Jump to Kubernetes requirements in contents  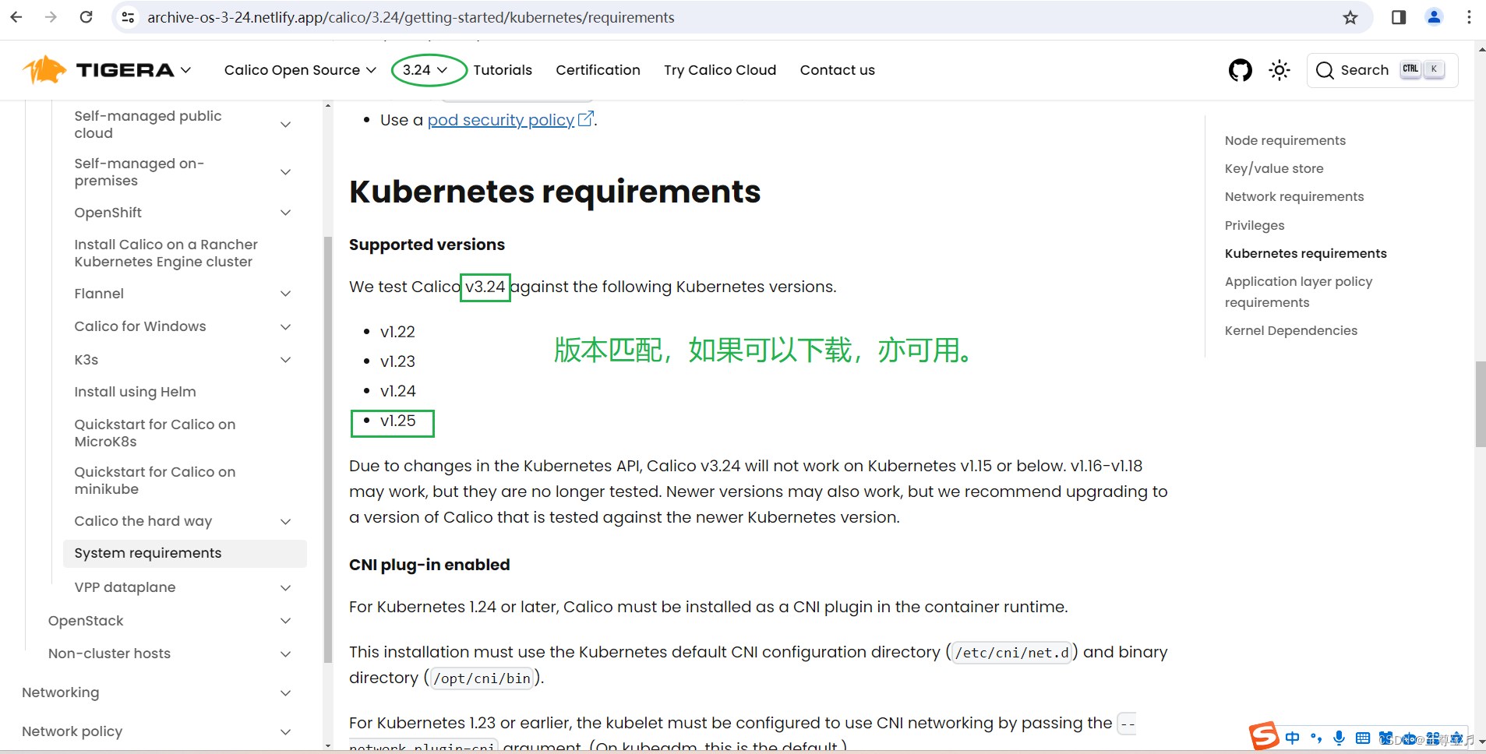point(1305,253)
